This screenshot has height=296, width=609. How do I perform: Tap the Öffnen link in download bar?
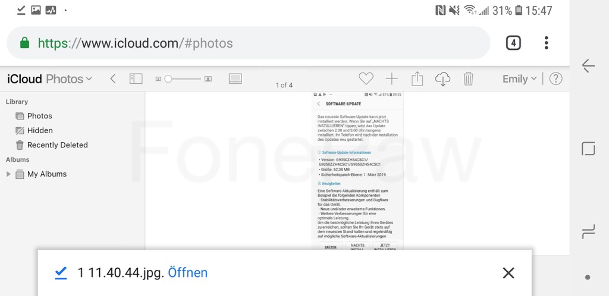[187, 273]
